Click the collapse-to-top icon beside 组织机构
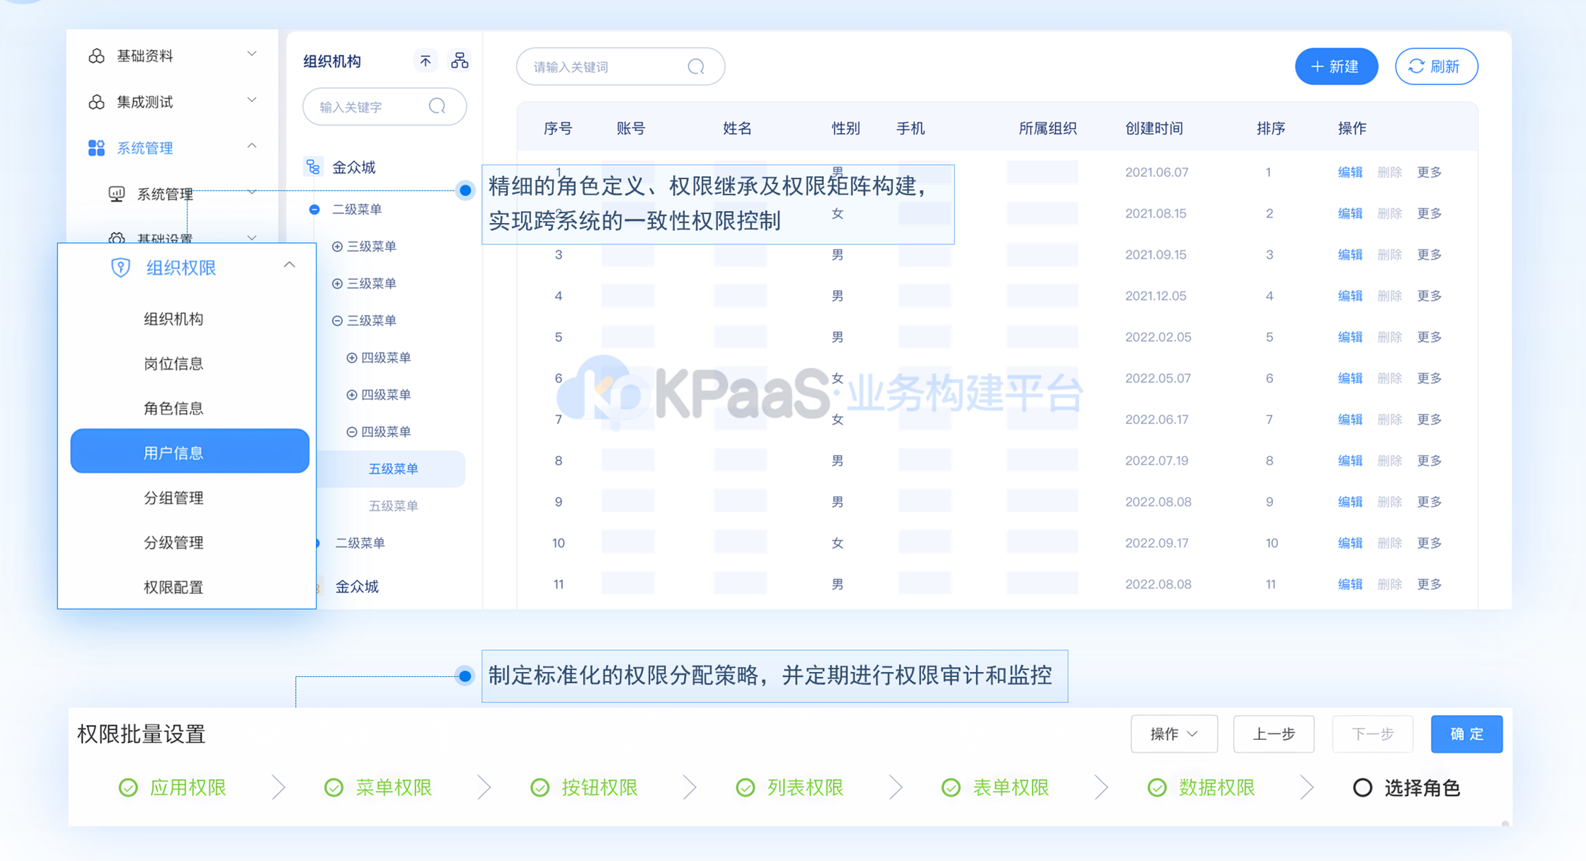Viewport: 1586px width, 861px height. pyautogui.click(x=425, y=61)
